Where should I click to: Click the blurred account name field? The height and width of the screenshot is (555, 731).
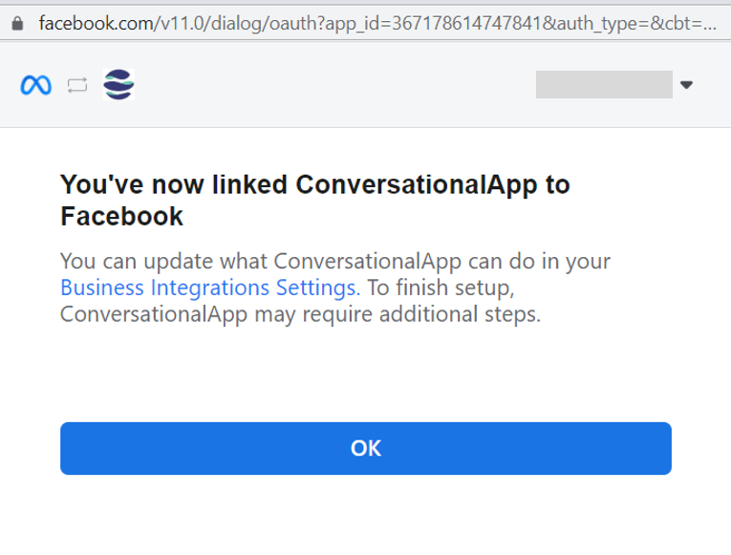click(604, 85)
